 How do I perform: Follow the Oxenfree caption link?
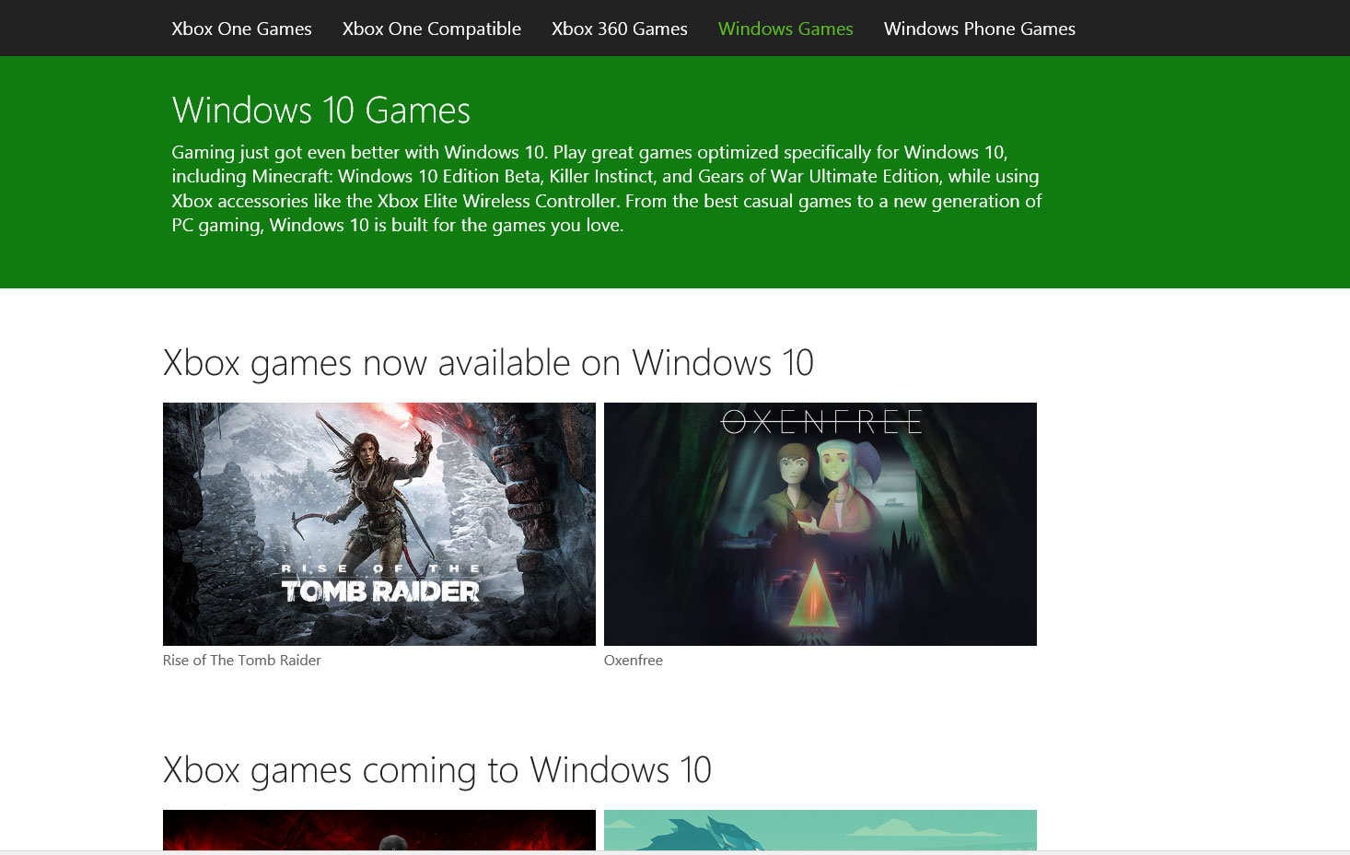634,660
